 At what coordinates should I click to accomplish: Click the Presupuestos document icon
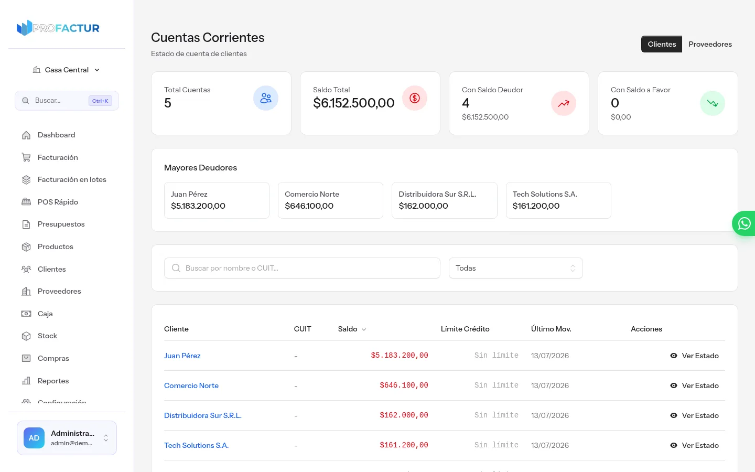click(x=26, y=224)
